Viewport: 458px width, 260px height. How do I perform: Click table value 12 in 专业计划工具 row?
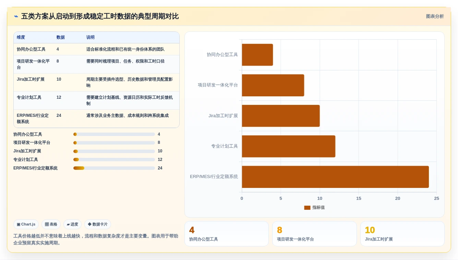59,97
